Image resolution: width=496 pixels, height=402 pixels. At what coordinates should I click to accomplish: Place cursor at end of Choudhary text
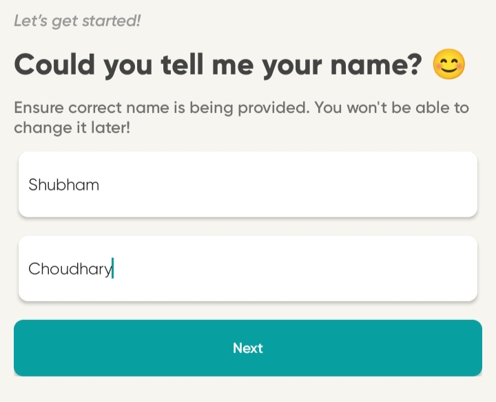112,268
